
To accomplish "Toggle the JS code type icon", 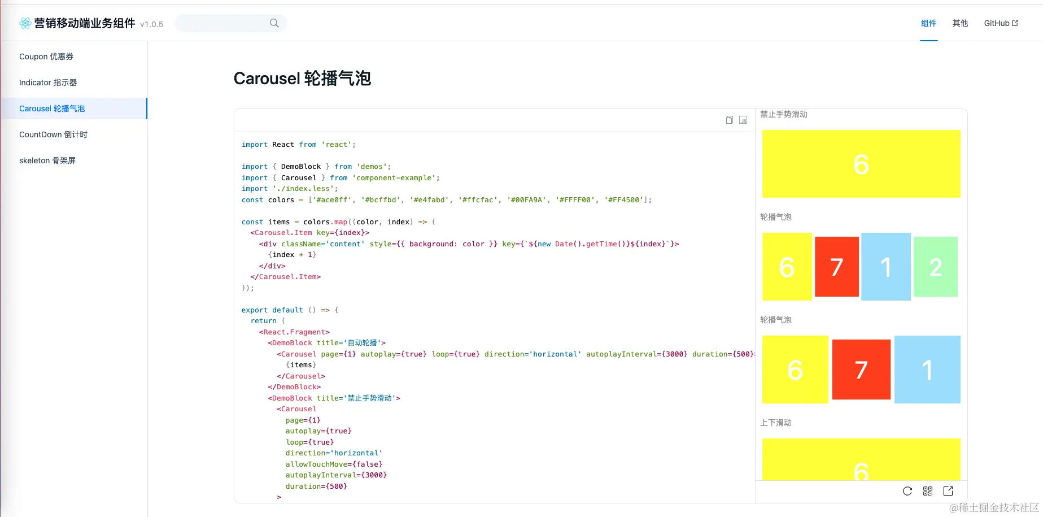I will (743, 120).
